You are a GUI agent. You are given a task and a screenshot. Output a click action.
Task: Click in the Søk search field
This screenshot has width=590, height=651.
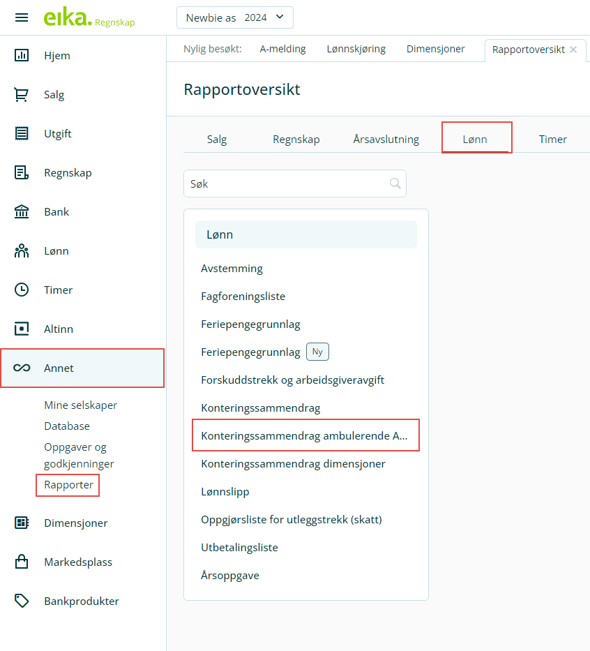[x=285, y=184]
